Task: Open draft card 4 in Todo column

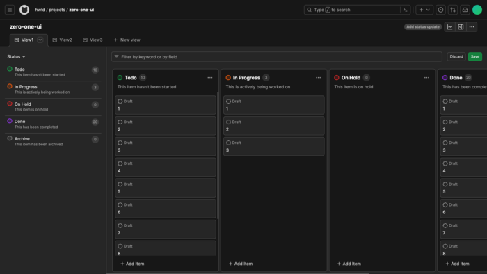Action: click(166, 167)
